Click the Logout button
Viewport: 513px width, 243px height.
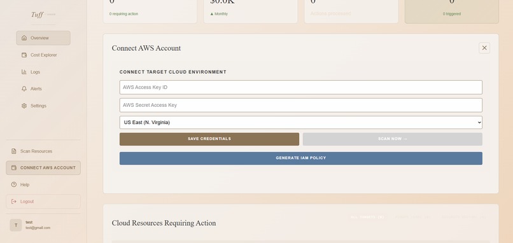43,202
